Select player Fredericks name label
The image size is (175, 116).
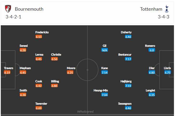[x=42, y=32]
